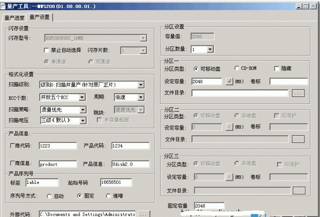
Task: Open the 扫描级别 dropdown list
Action: 141,85
